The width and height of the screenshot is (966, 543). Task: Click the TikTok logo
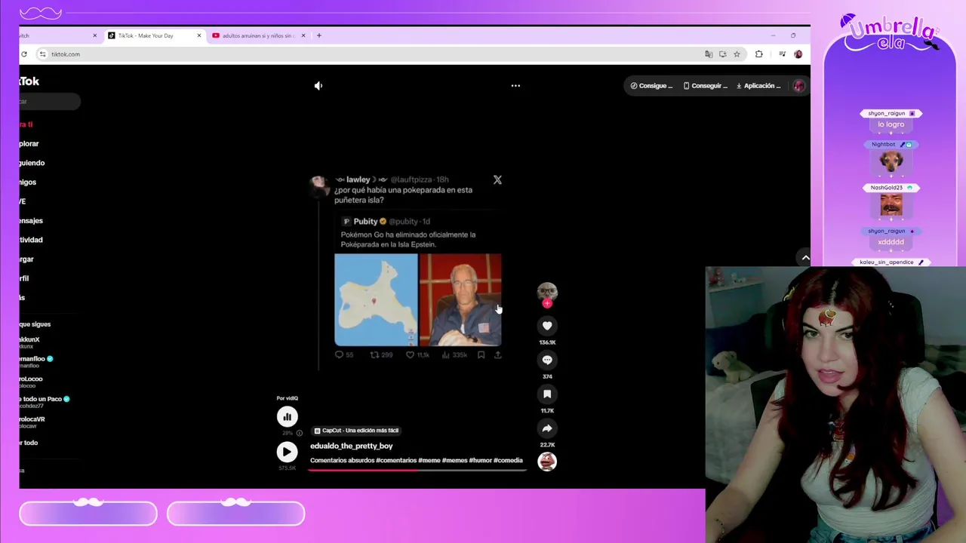pyautogui.click(x=29, y=81)
